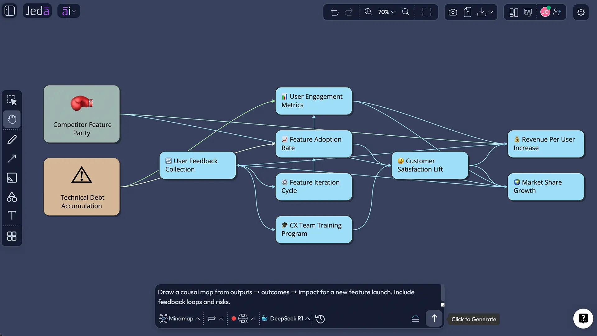This screenshot has width=597, height=336.
Task: Open the templates grid tool
Action: point(12,236)
